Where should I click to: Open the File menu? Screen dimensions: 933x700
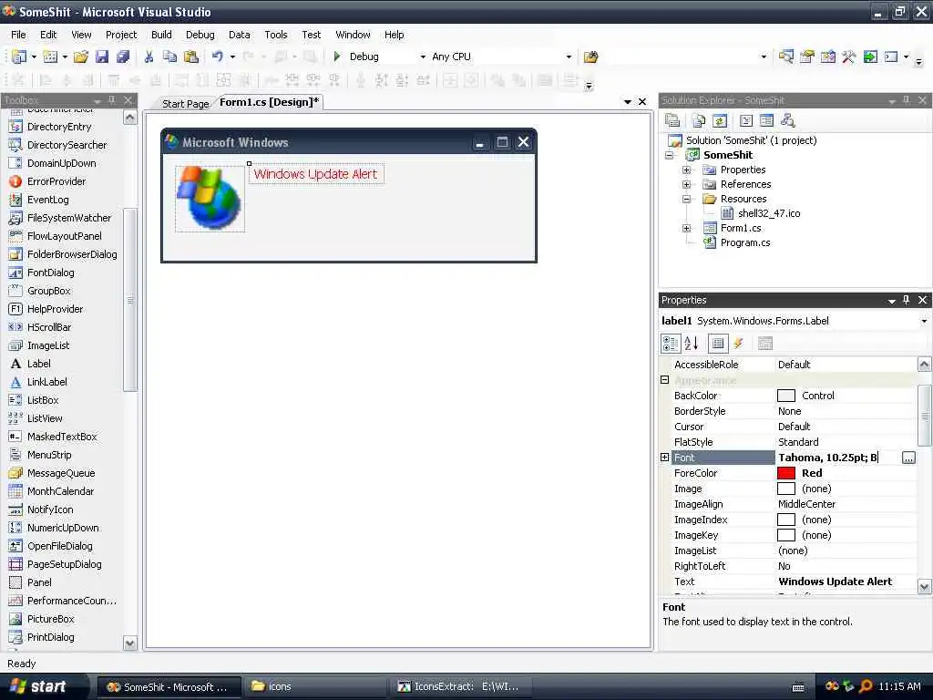(18, 35)
